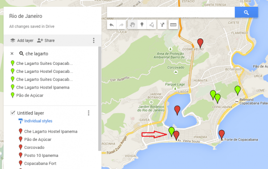Click the red pin beside Corcovado list item
Image resolution: width=268 pixels, height=169 pixels.
point(21,147)
